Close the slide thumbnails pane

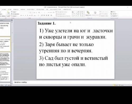pos(12,20)
